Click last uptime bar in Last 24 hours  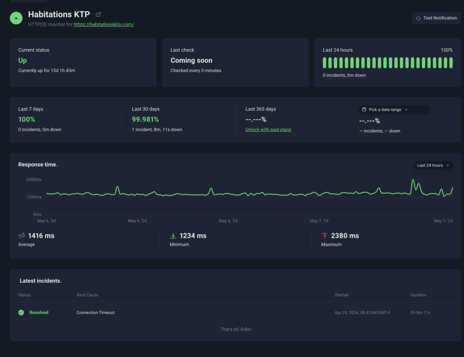451,63
